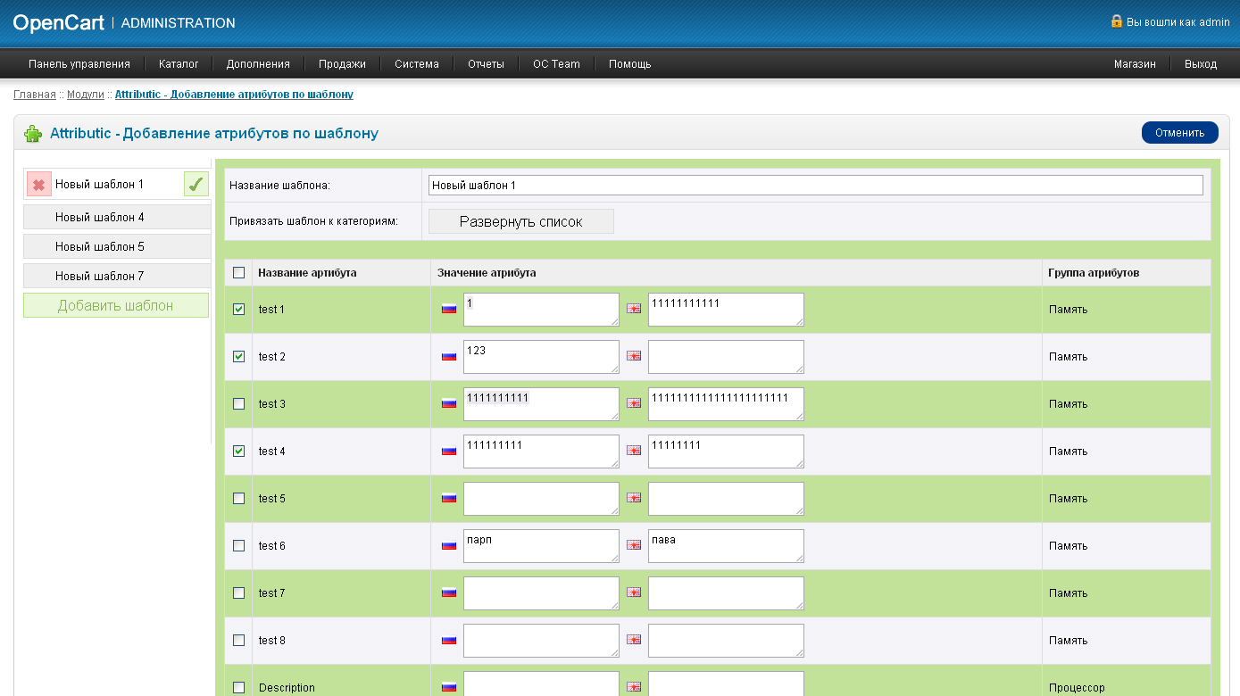Screen dimensions: 1240x696
Task: Click the English flag icon in test 4 row
Action: tap(634, 451)
